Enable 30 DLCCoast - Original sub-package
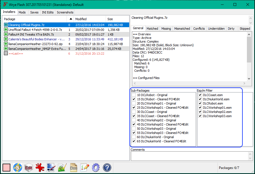This screenshot has width=255, height=174. pyautogui.click(x=134, y=112)
